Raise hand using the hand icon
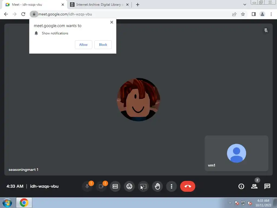Viewport: 277px width, 208px height. pos(157,186)
